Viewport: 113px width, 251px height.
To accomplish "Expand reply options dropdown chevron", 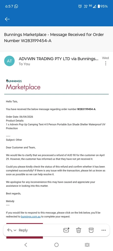I will [15, 230].
